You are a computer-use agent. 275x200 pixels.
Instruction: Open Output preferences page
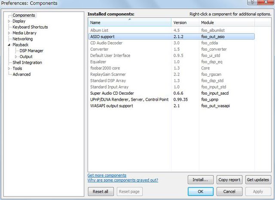coord(26,57)
